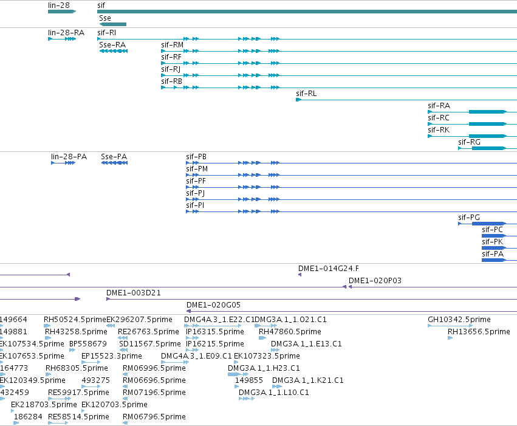
Task: Select the sif-RC transcript
Action: [472, 124]
